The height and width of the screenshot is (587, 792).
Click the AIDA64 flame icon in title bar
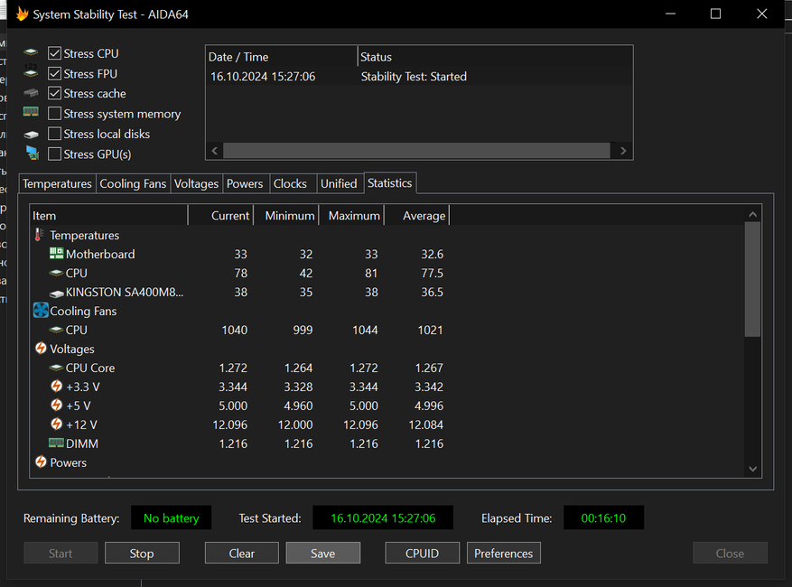pos(22,14)
